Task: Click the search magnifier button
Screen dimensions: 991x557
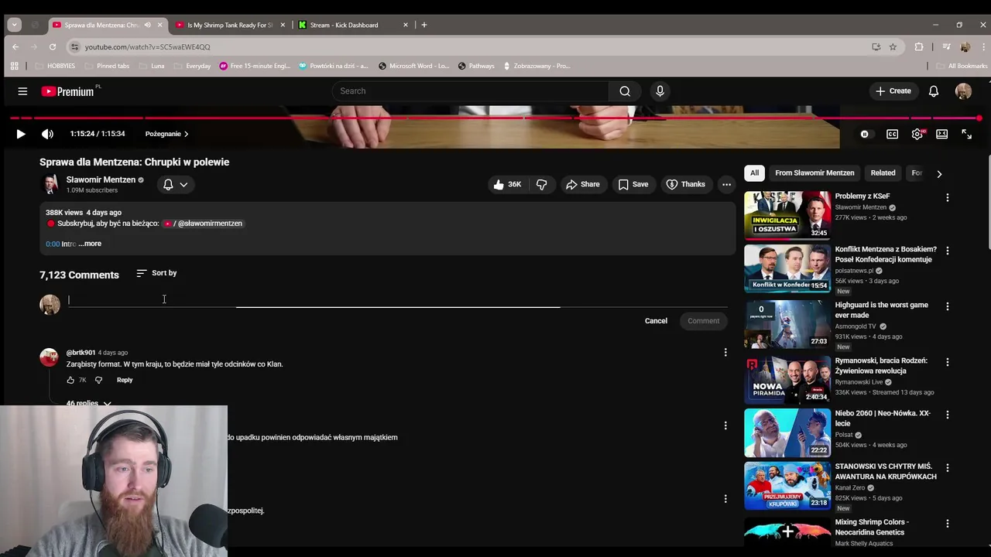Action: tap(625, 91)
